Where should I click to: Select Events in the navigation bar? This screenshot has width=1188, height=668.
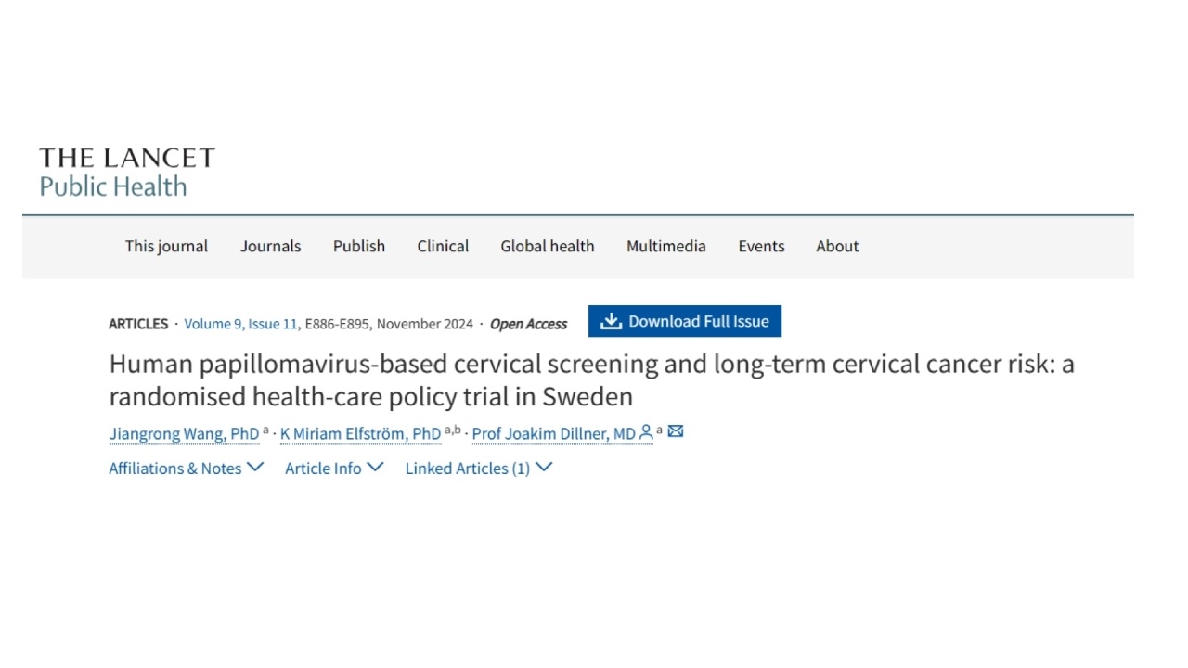click(761, 246)
